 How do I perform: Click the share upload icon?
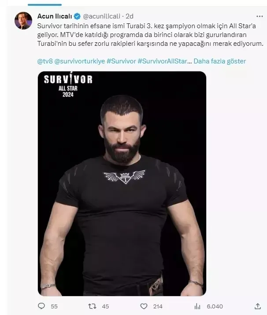coord(258,306)
